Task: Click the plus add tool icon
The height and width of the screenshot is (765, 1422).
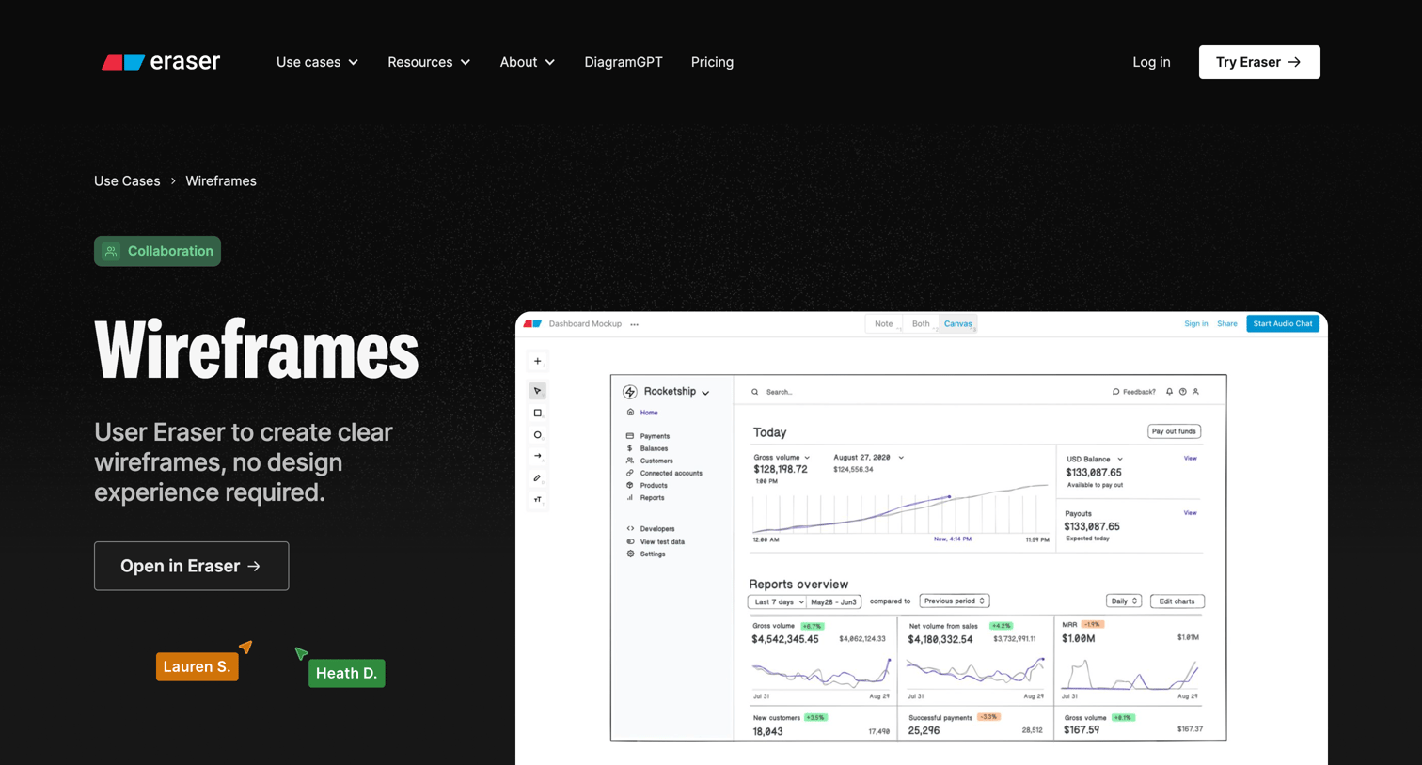Action: point(538,361)
